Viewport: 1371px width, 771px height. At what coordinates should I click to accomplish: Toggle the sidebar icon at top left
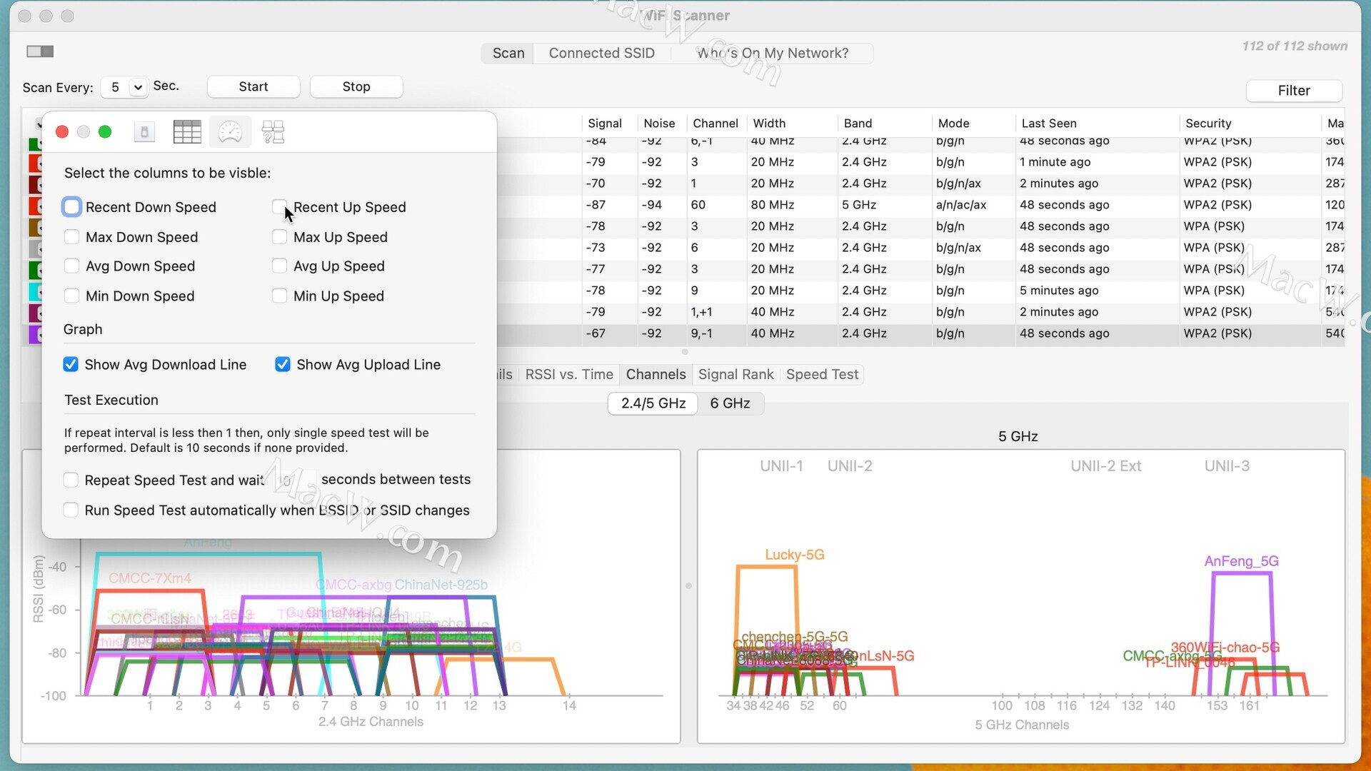40,51
